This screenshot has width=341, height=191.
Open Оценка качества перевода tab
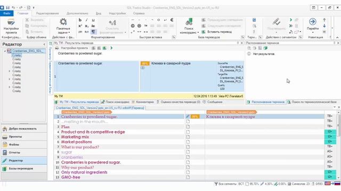click(178, 102)
